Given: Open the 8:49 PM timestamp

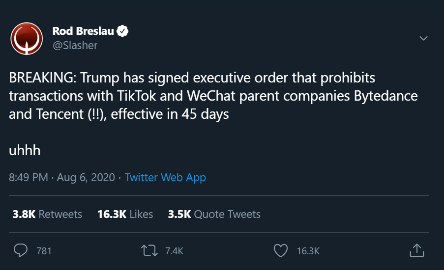Looking at the screenshot, I should click(29, 177).
